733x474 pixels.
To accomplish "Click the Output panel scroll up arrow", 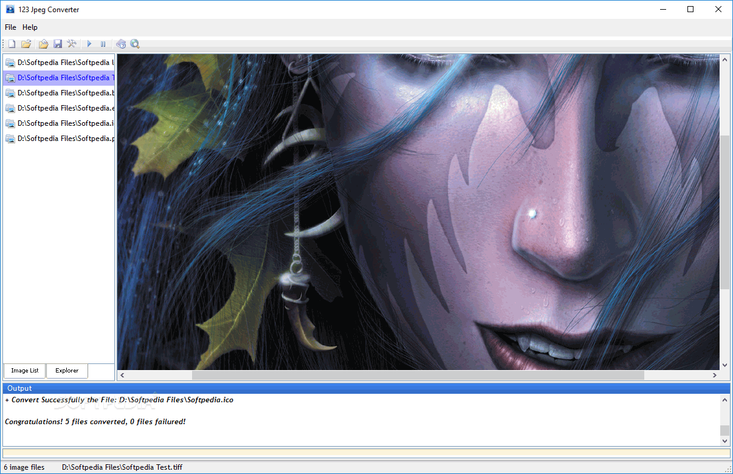I will pos(724,400).
